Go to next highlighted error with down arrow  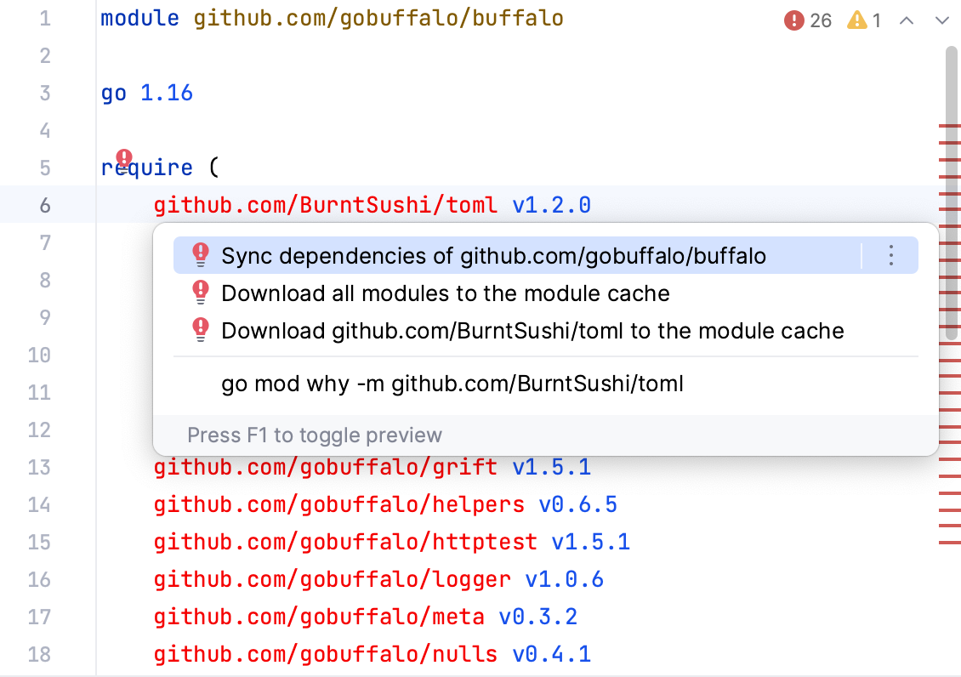pos(942,20)
